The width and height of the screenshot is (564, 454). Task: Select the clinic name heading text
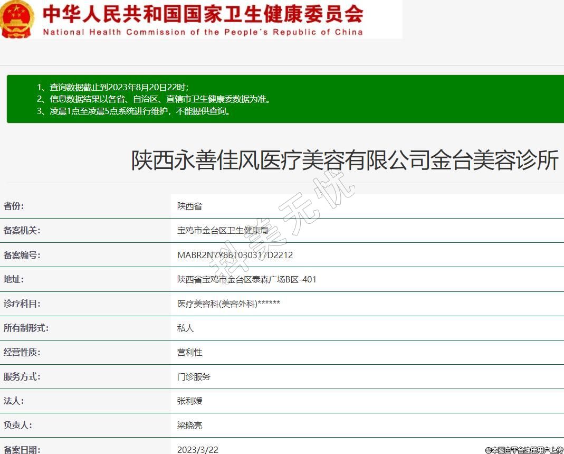[345, 160]
